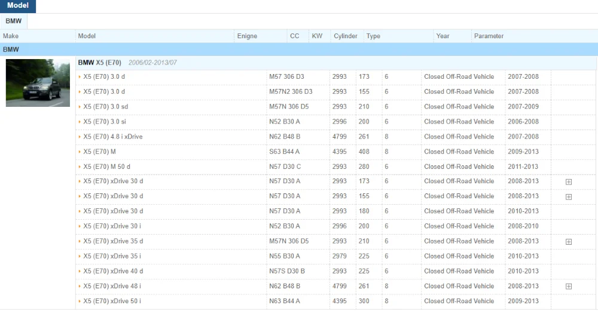Viewport: 598px width, 311px height.
Task: Click the BMW X5 (E70) series heading
Action: (99, 63)
